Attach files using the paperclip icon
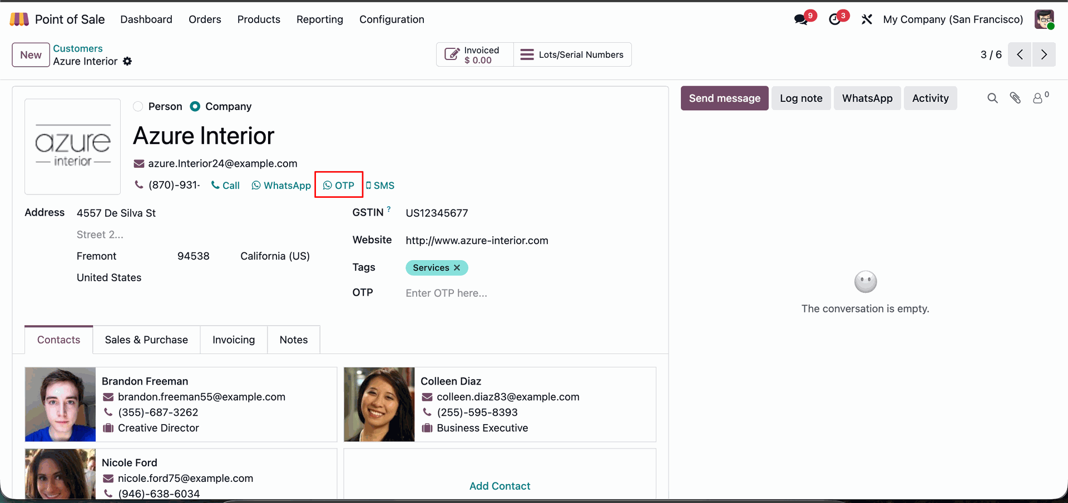Screen dimensions: 1068x503 click(x=1015, y=98)
